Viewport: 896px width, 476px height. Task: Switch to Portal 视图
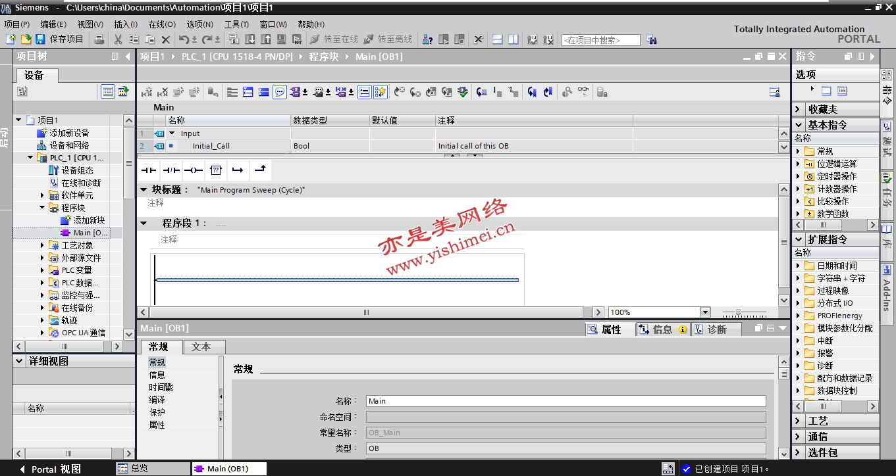coord(51,469)
